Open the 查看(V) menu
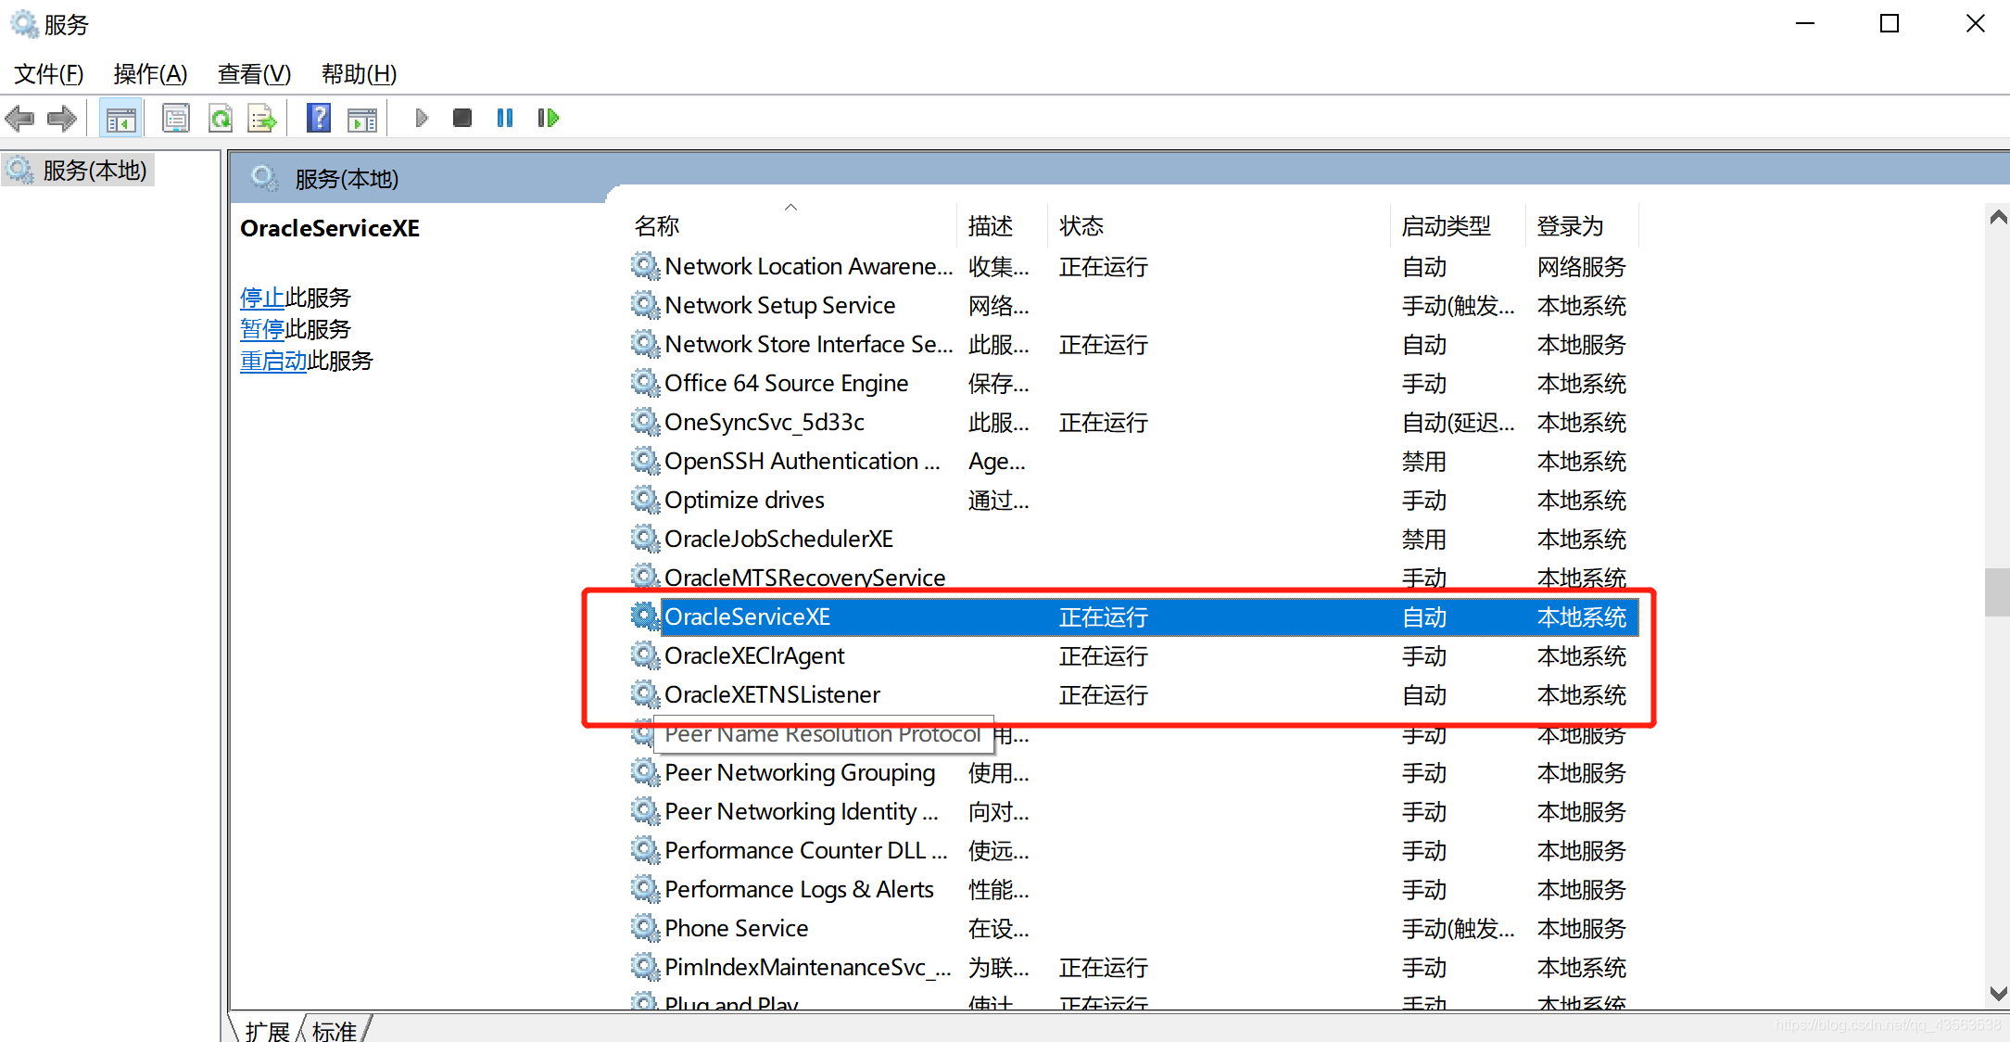 click(254, 74)
